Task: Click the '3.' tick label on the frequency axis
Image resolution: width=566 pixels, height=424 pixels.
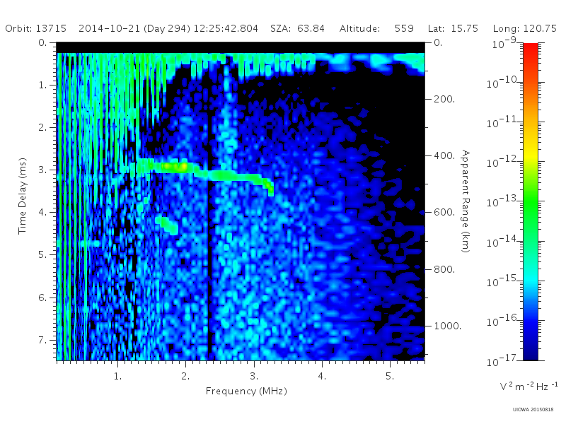Action: (x=254, y=376)
